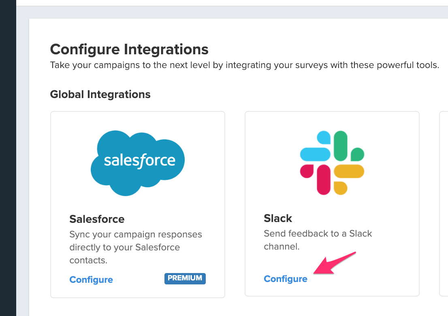Click the page subtitle about powerful tools
The width and height of the screenshot is (448, 316).
[x=244, y=65]
